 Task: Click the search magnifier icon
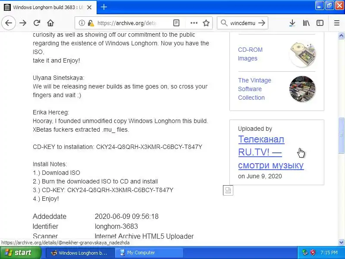(x=224, y=23)
